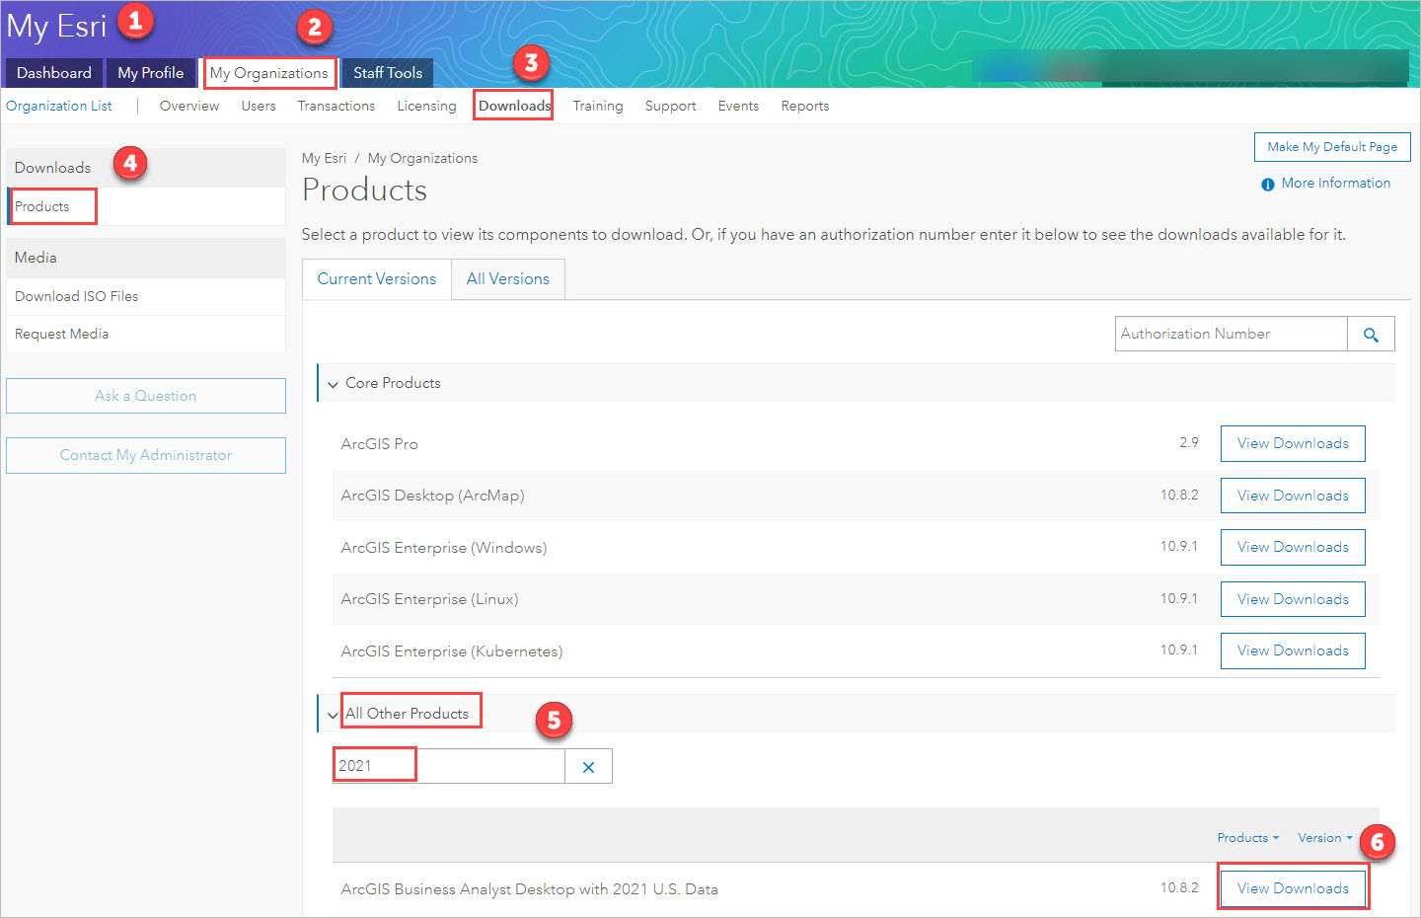This screenshot has height=918, width=1421.
Task: View Downloads for ArcGIS Enterprise (Linux)
Action: (1293, 599)
